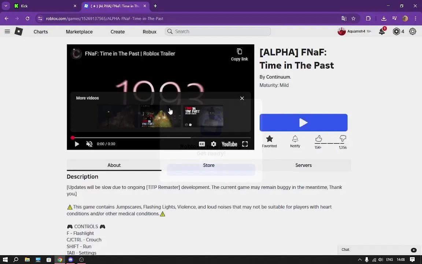Open the Windows notification center

tap(412, 260)
